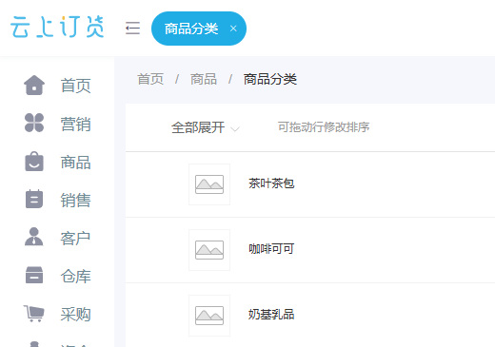Viewport: 495px width, 347px height.
Task: Click the 茶叶茶包 category image placeholder
Action: (x=209, y=184)
